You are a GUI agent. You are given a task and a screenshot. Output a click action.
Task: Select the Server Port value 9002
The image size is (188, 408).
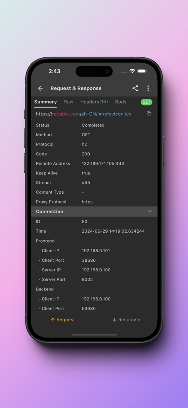pos(87,279)
